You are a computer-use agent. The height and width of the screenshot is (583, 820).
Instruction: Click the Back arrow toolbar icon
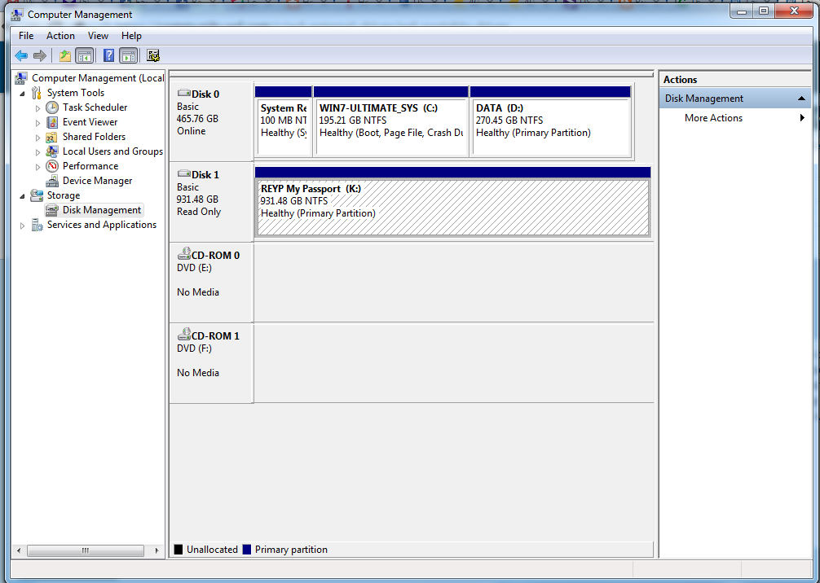tap(21, 55)
